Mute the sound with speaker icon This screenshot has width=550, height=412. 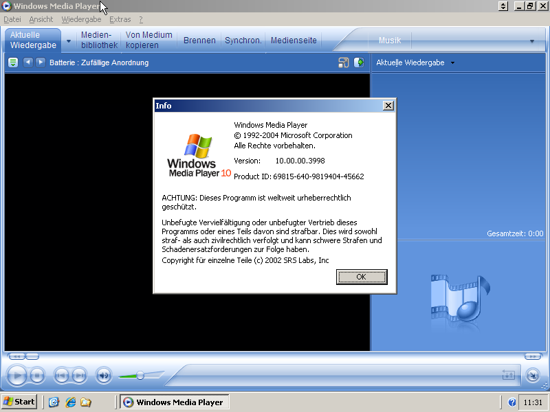click(103, 376)
